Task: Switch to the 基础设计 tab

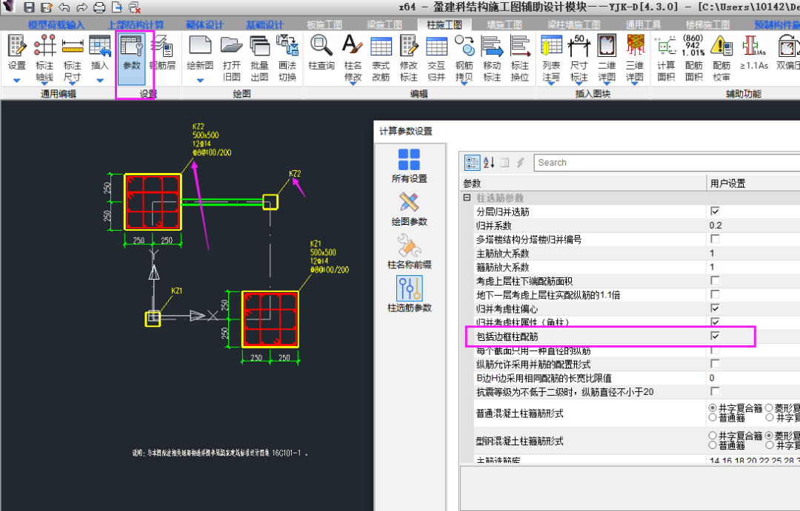Action: coord(264,25)
